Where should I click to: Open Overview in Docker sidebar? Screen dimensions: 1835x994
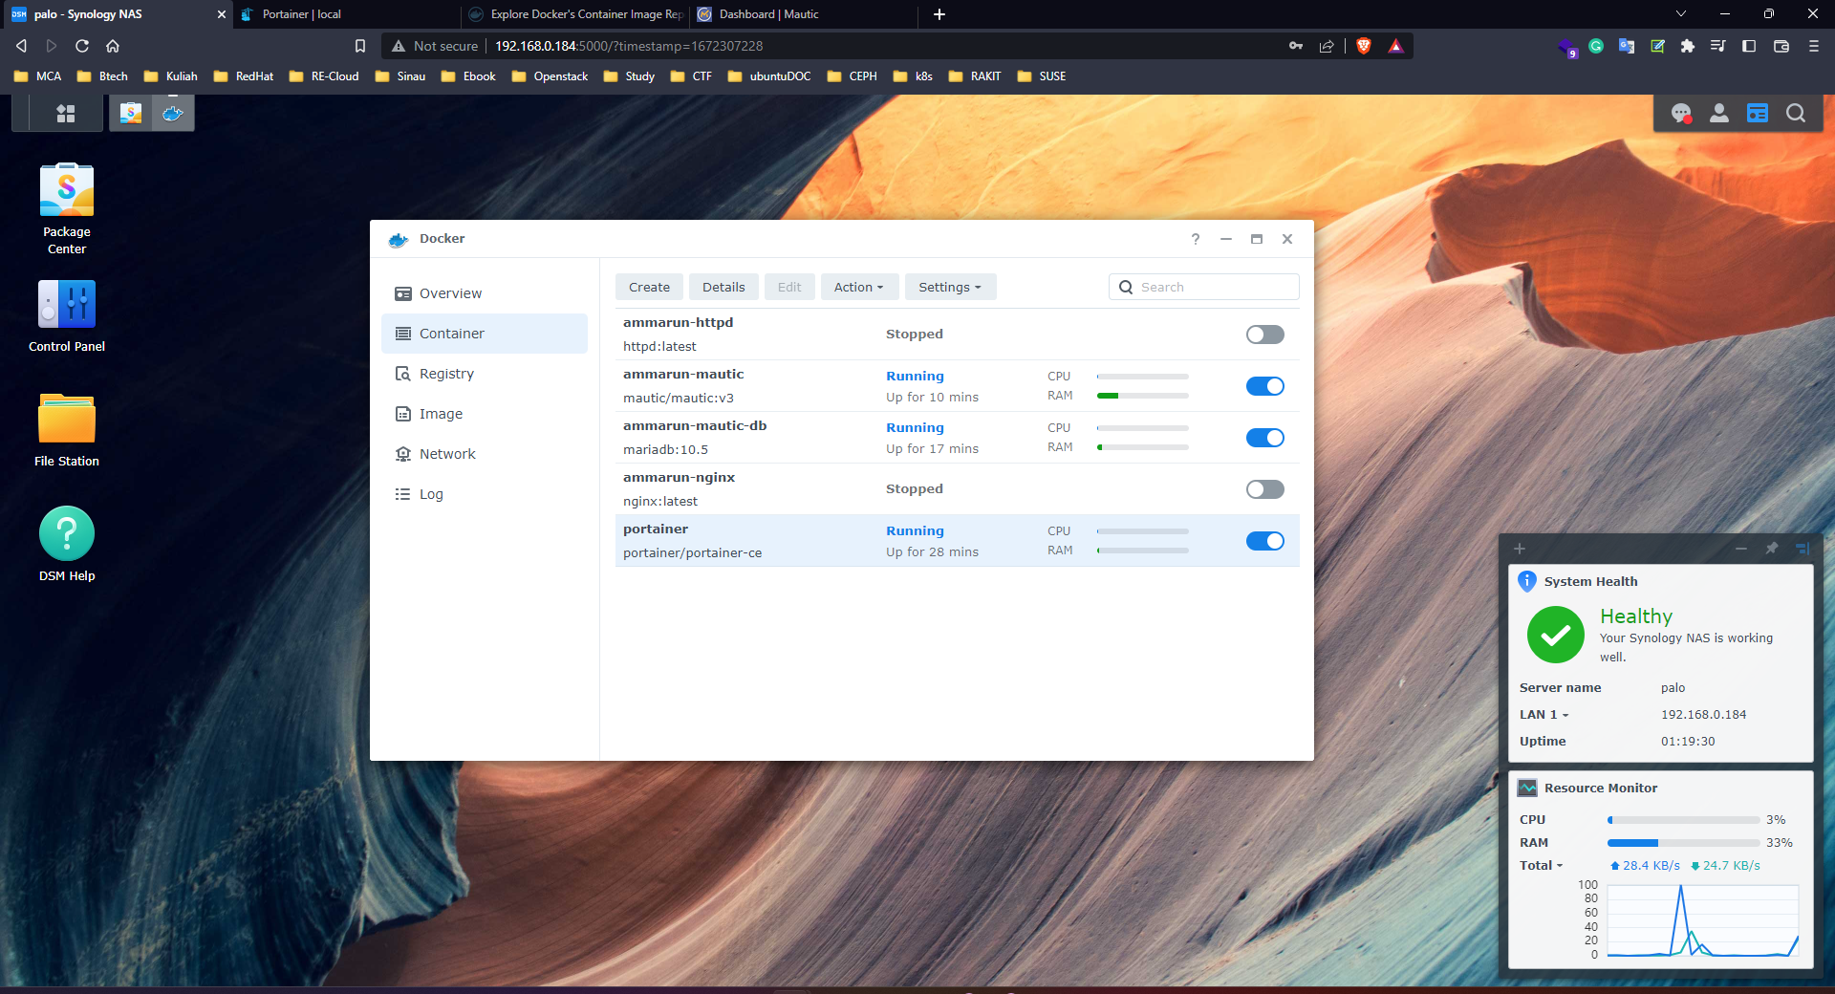[485, 293]
